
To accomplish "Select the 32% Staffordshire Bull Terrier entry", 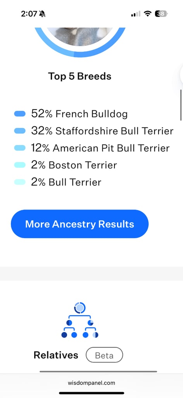I will [102, 131].
